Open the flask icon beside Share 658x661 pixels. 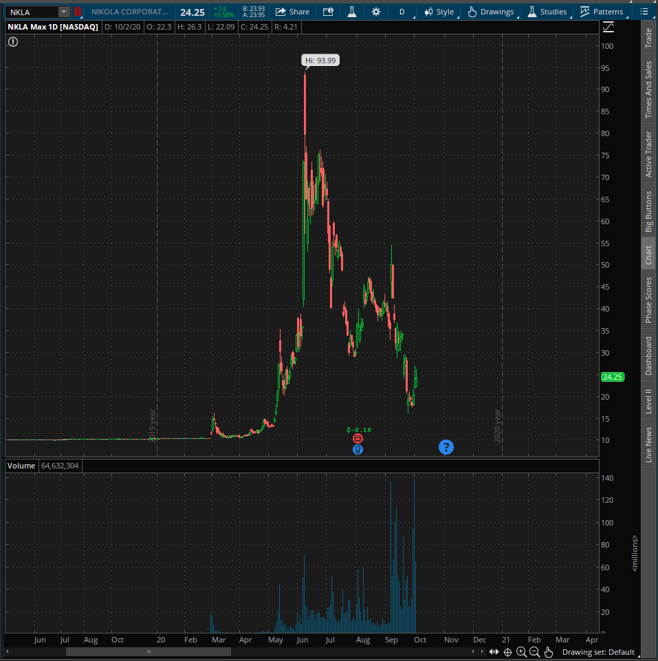(x=351, y=12)
